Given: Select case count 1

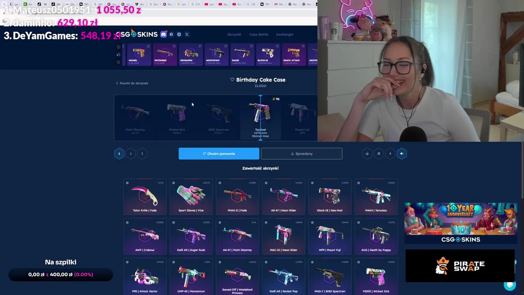Looking at the screenshot, I should [x=119, y=154].
